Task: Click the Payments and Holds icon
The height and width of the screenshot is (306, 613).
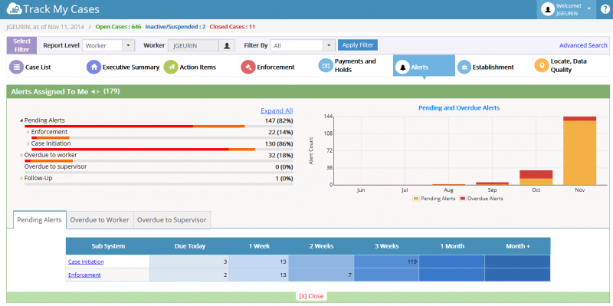Action: tap(325, 65)
